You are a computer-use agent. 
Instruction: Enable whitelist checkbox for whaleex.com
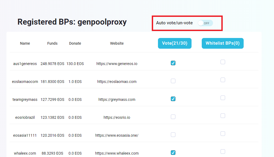pyautogui.click(x=223, y=152)
